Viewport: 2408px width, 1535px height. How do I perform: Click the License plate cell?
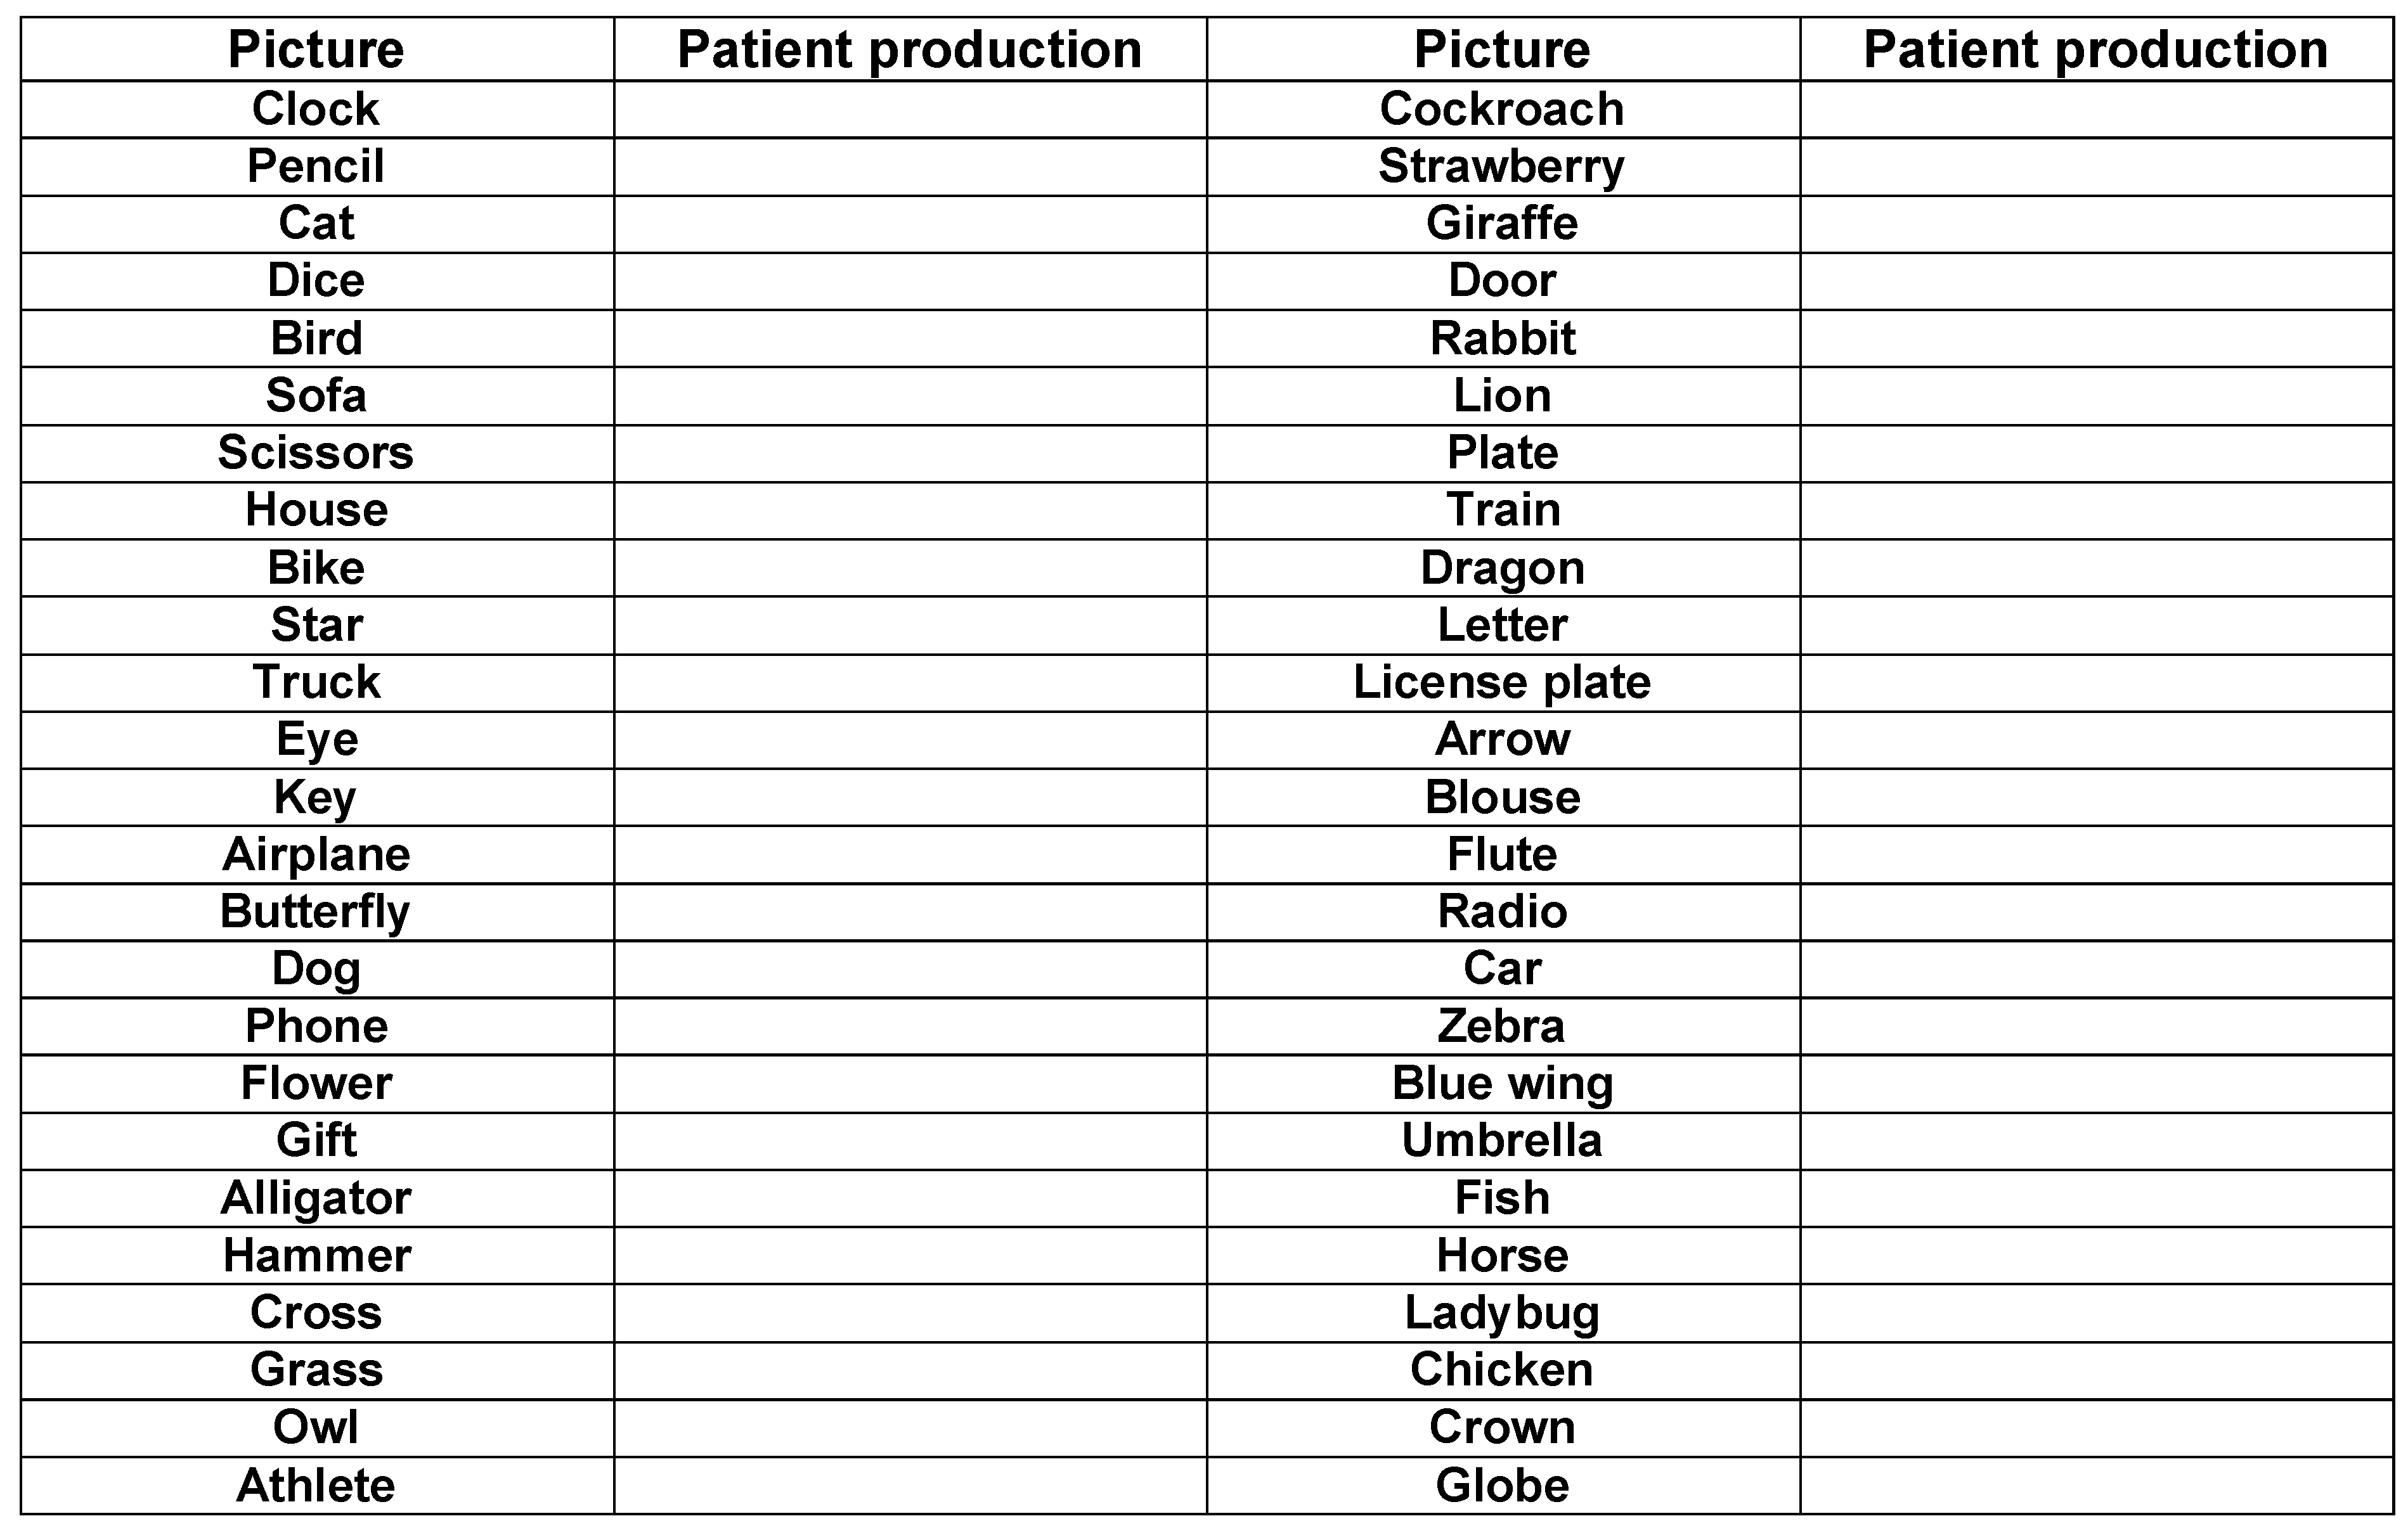pyautogui.click(x=1502, y=683)
